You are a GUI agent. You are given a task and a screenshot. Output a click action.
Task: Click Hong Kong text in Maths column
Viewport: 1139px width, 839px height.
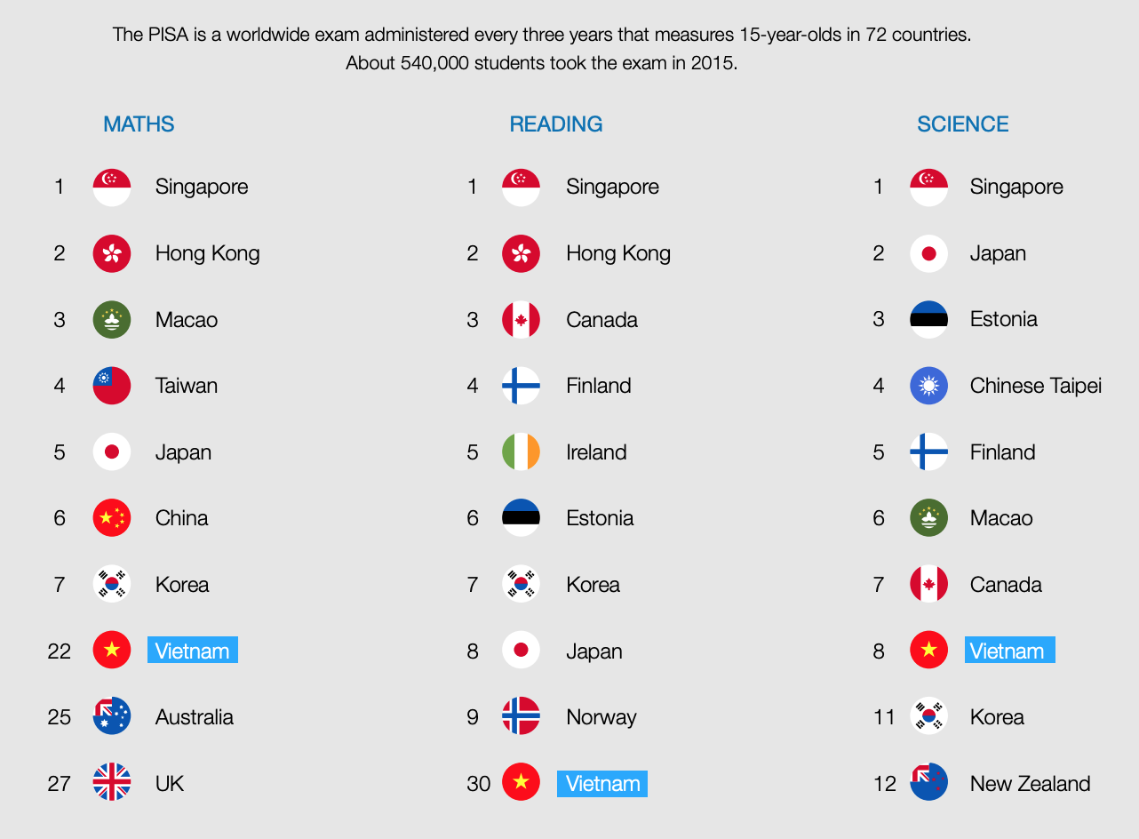click(x=208, y=254)
